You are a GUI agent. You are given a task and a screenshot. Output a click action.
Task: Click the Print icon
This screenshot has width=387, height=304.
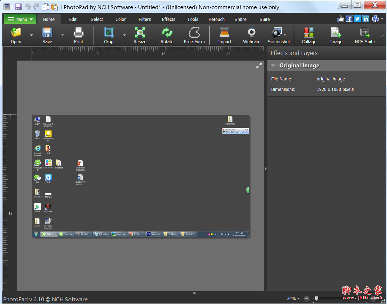click(79, 32)
